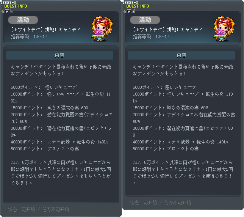
Task: Click the TIP paragraph in the right panel
Action: [x=183, y=173]
